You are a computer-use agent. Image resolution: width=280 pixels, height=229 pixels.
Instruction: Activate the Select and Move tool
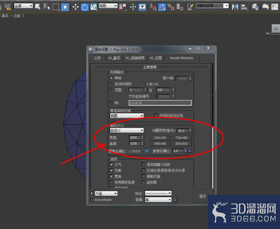pyautogui.click(x=76, y=7)
